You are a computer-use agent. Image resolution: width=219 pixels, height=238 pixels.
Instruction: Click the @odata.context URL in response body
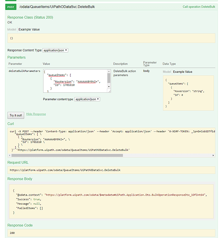click(125, 195)
